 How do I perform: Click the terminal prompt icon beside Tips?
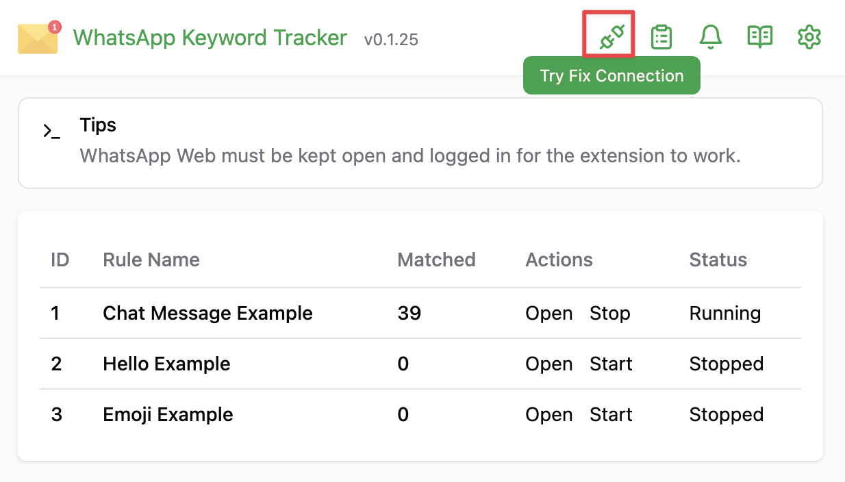point(51,131)
